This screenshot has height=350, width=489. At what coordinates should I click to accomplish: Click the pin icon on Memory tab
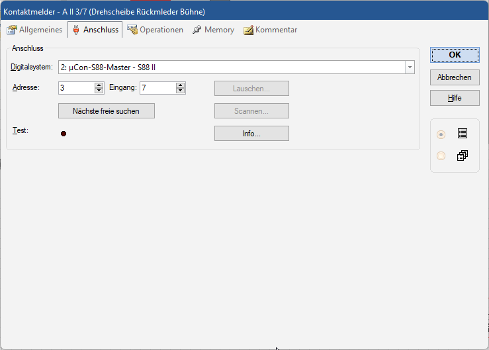[x=197, y=30]
